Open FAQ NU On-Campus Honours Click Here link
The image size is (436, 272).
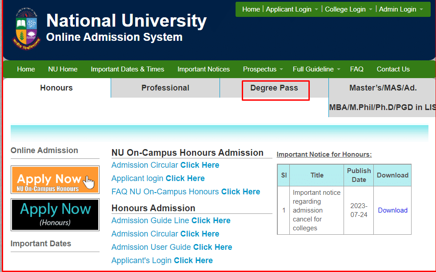[240, 192]
